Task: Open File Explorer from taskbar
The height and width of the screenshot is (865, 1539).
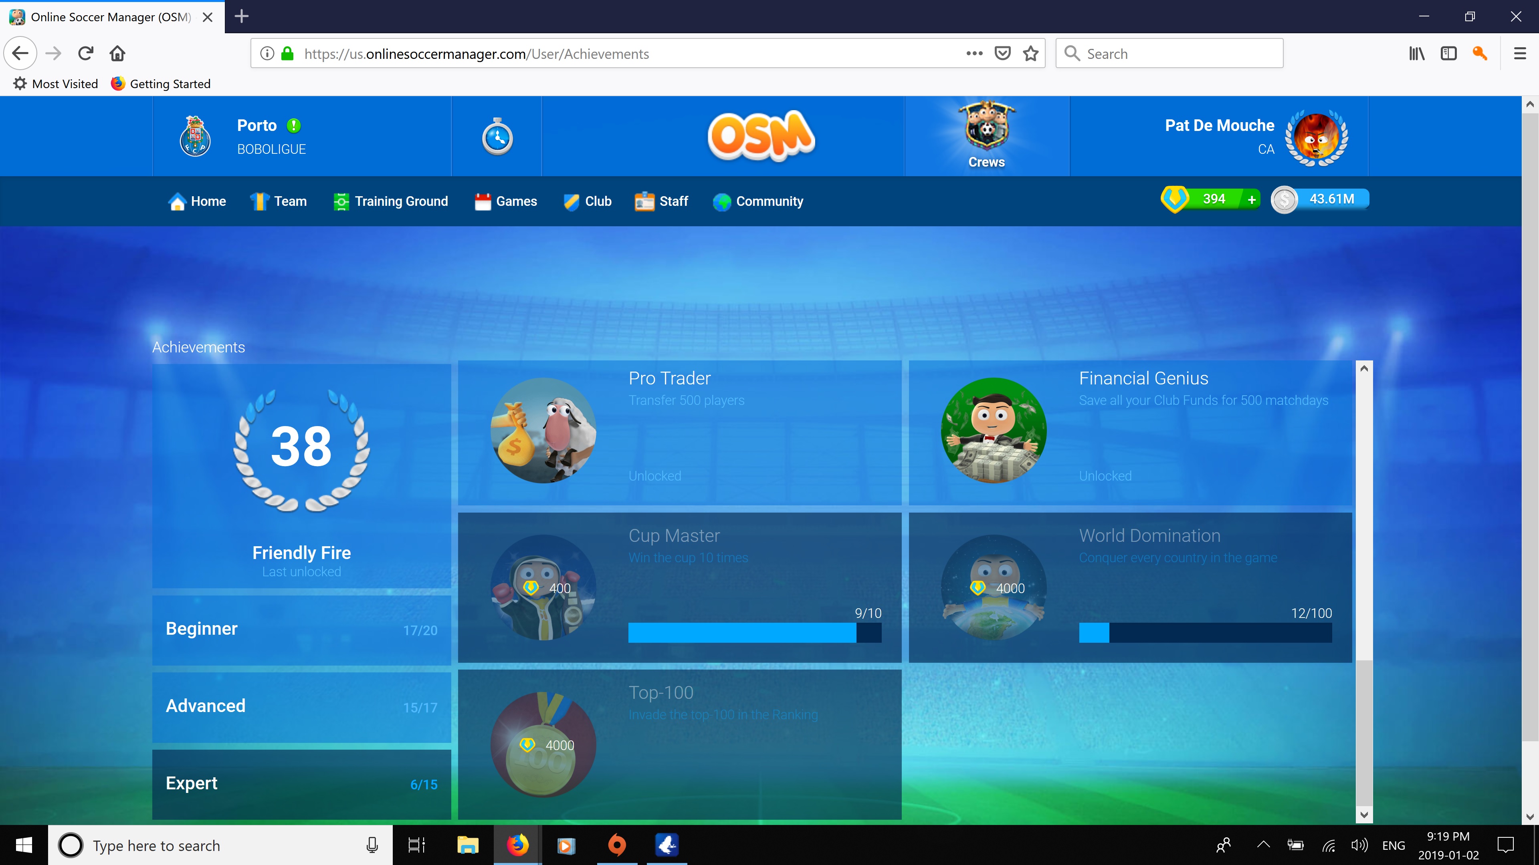Action: coord(467,845)
